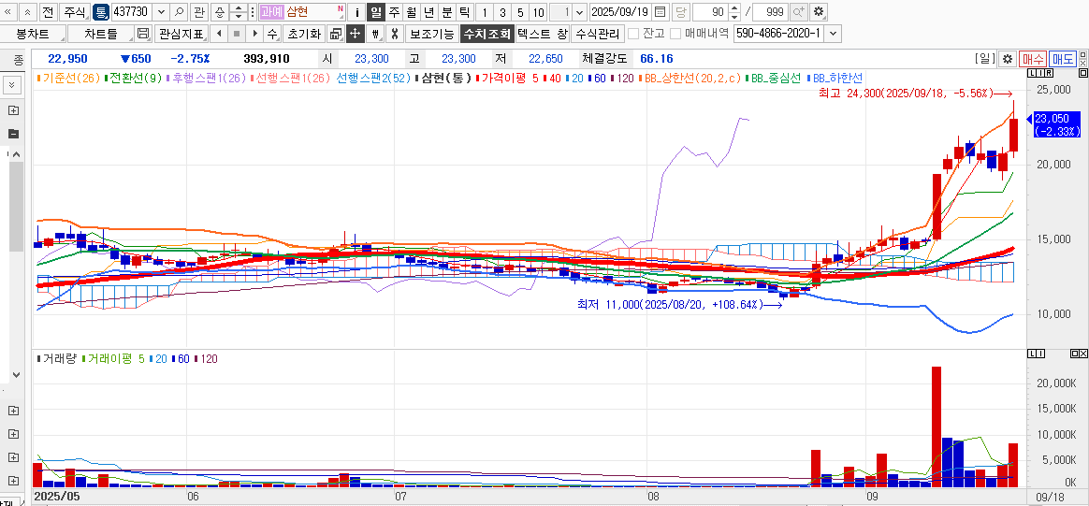Open the 봉차트 chart type dropdown
The image size is (1089, 506).
pos(33,34)
